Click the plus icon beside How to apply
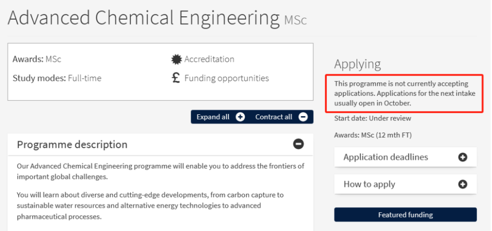The width and height of the screenshot is (492, 231). coord(463,184)
